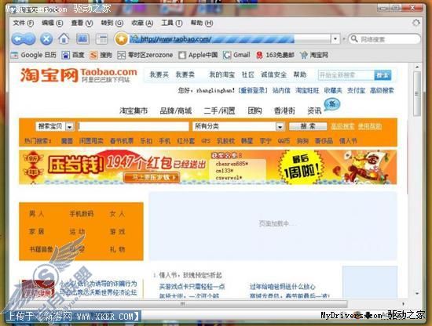Image resolution: width=432 pixels, height=326 pixels.
Task: Click the page-window toolbar icon next to the star
Action: click(101, 39)
